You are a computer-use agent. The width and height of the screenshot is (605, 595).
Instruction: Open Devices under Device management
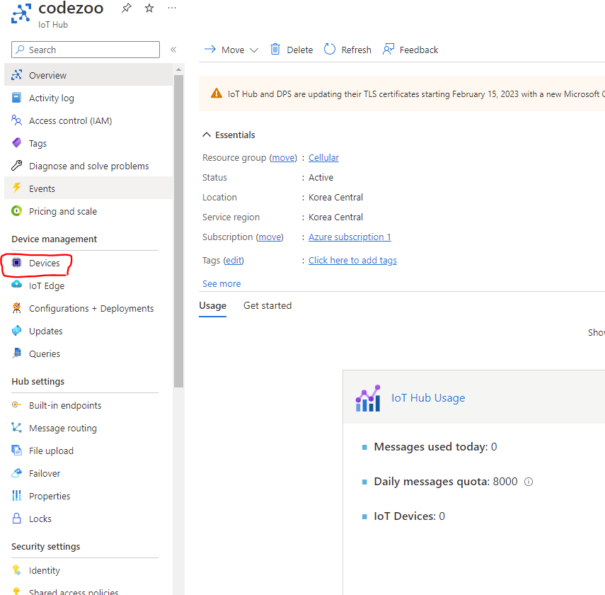88,263
